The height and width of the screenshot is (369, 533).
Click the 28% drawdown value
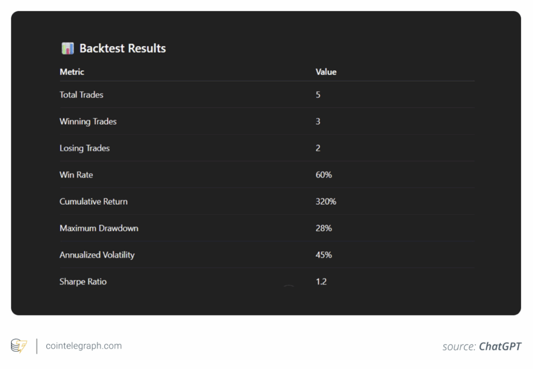click(x=323, y=228)
